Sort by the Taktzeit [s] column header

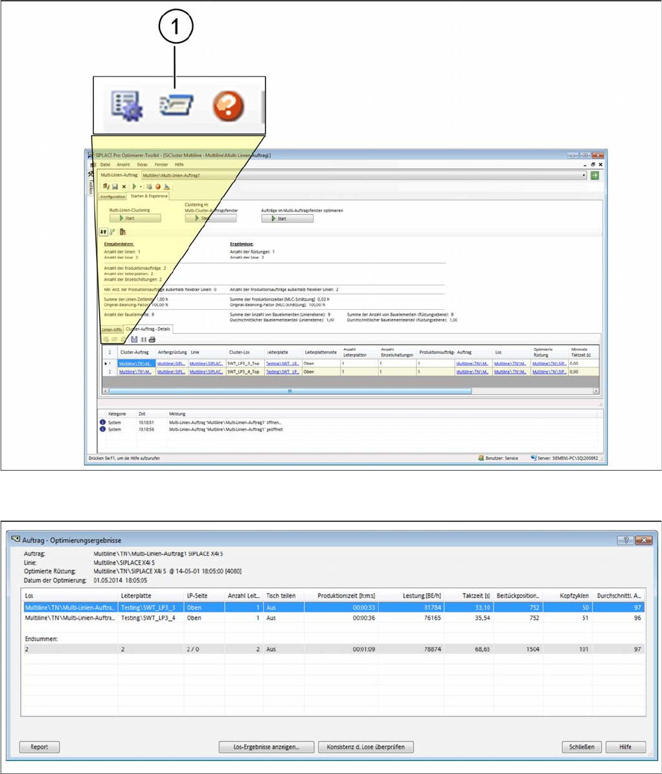click(x=469, y=596)
